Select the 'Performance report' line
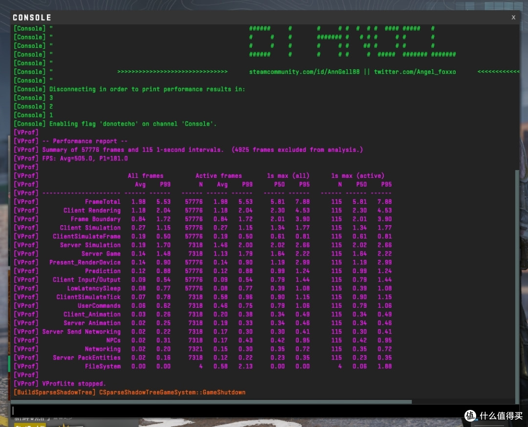 pos(85,141)
